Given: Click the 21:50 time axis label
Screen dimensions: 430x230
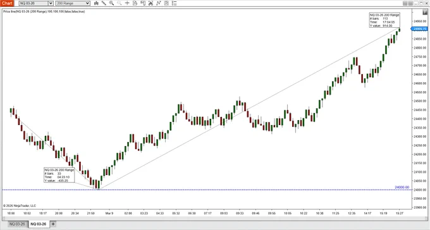Looking at the screenshot, I should coord(91,214).
